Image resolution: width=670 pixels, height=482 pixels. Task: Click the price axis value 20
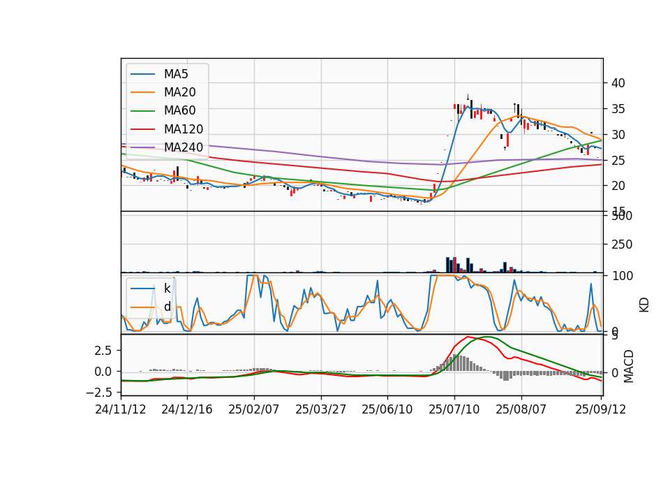pyautogui.click(x=618, y=186)
